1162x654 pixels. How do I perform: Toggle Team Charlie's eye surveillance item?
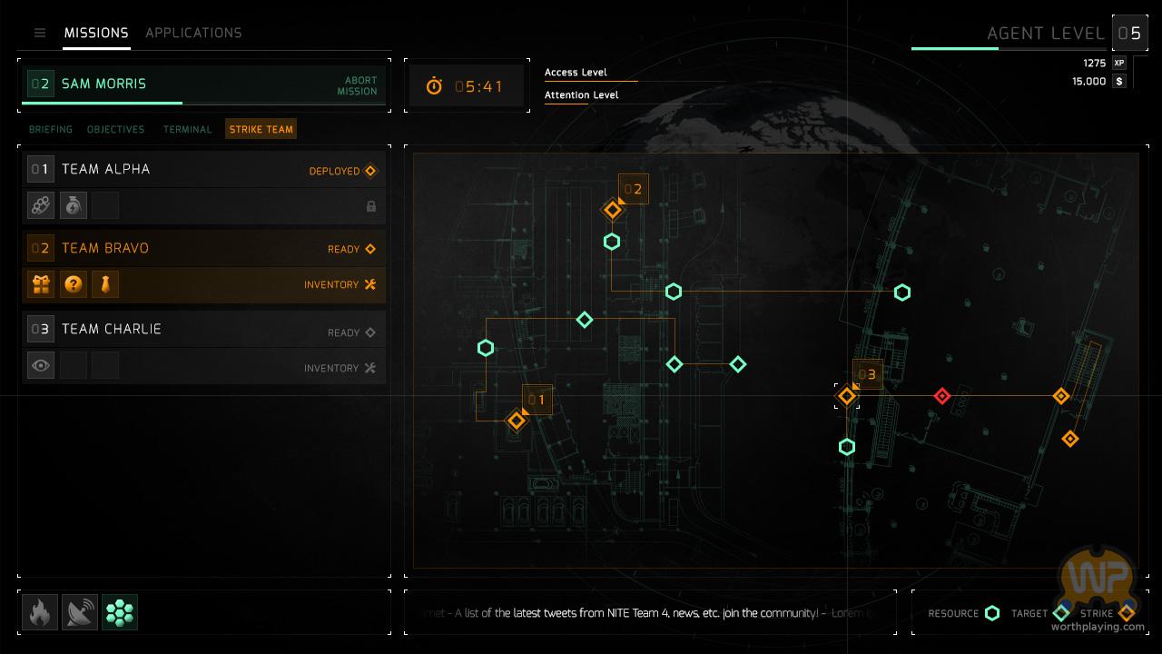click(41, 366)
